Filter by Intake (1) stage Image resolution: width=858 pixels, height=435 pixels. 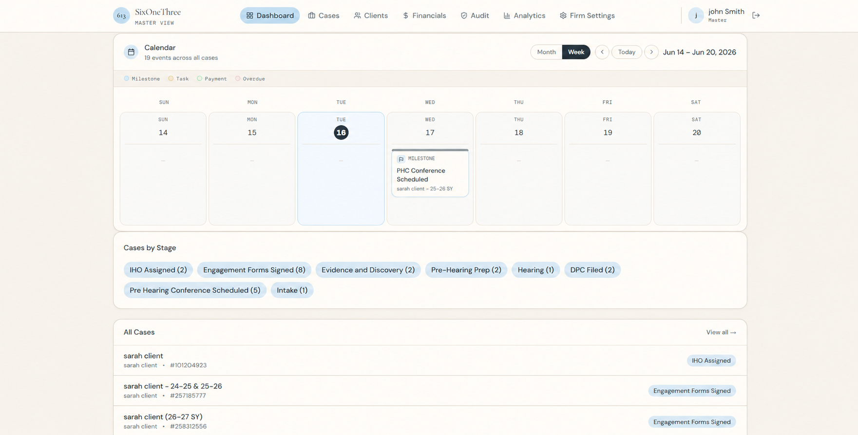[292, 290]
